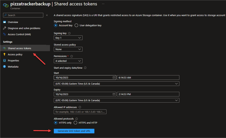Viewport: 226px width, 138px height.
Task: Open the Stored access policy dropdown
Action: tap(68, 49)
